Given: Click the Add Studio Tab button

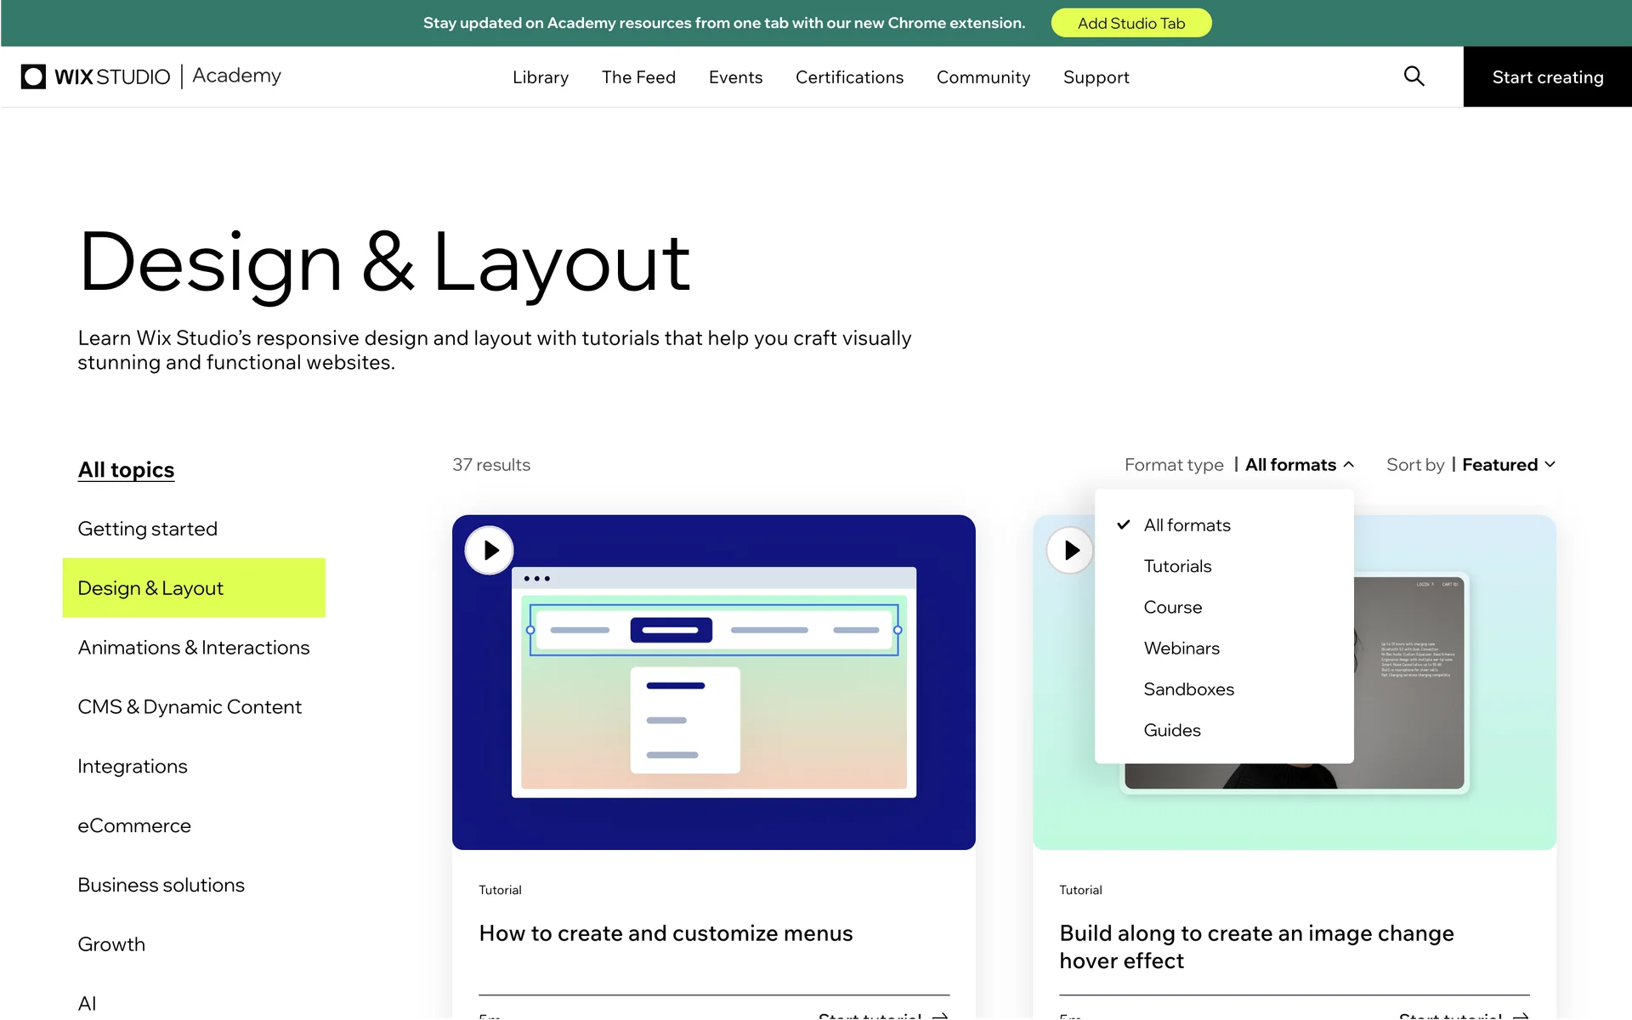Looking at the screenshot, I should [1130, 23].
